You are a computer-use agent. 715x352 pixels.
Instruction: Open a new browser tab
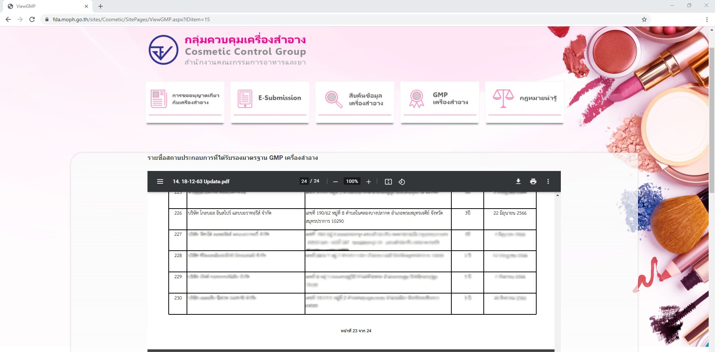(x=101, y=6)
